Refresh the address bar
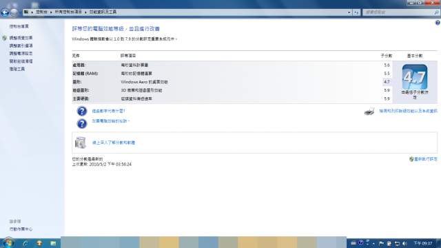 coord(356,12)
